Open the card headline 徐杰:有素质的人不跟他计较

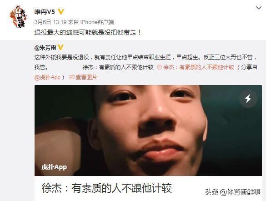(x=107, y=188)
